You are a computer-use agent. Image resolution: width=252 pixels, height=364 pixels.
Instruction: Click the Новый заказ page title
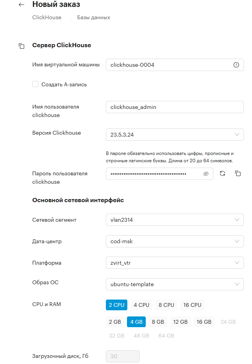tap(56, 4)
